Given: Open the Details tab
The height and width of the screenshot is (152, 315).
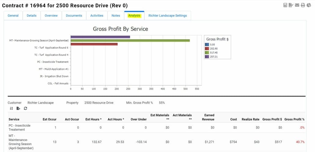Looking at the screenshot, I should click(31, 16).
